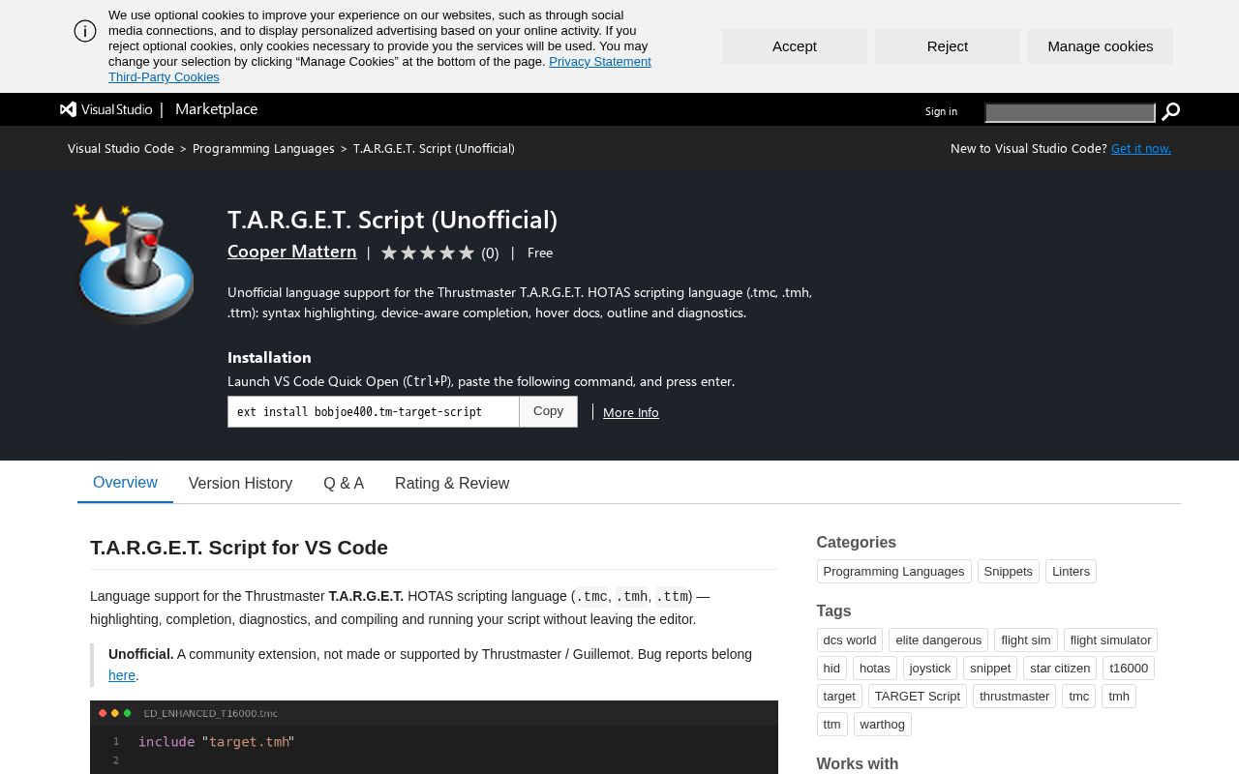Click the Categories heading
Image resolution: width=1239 pixels, height=774 pixels.
[857, 543]
